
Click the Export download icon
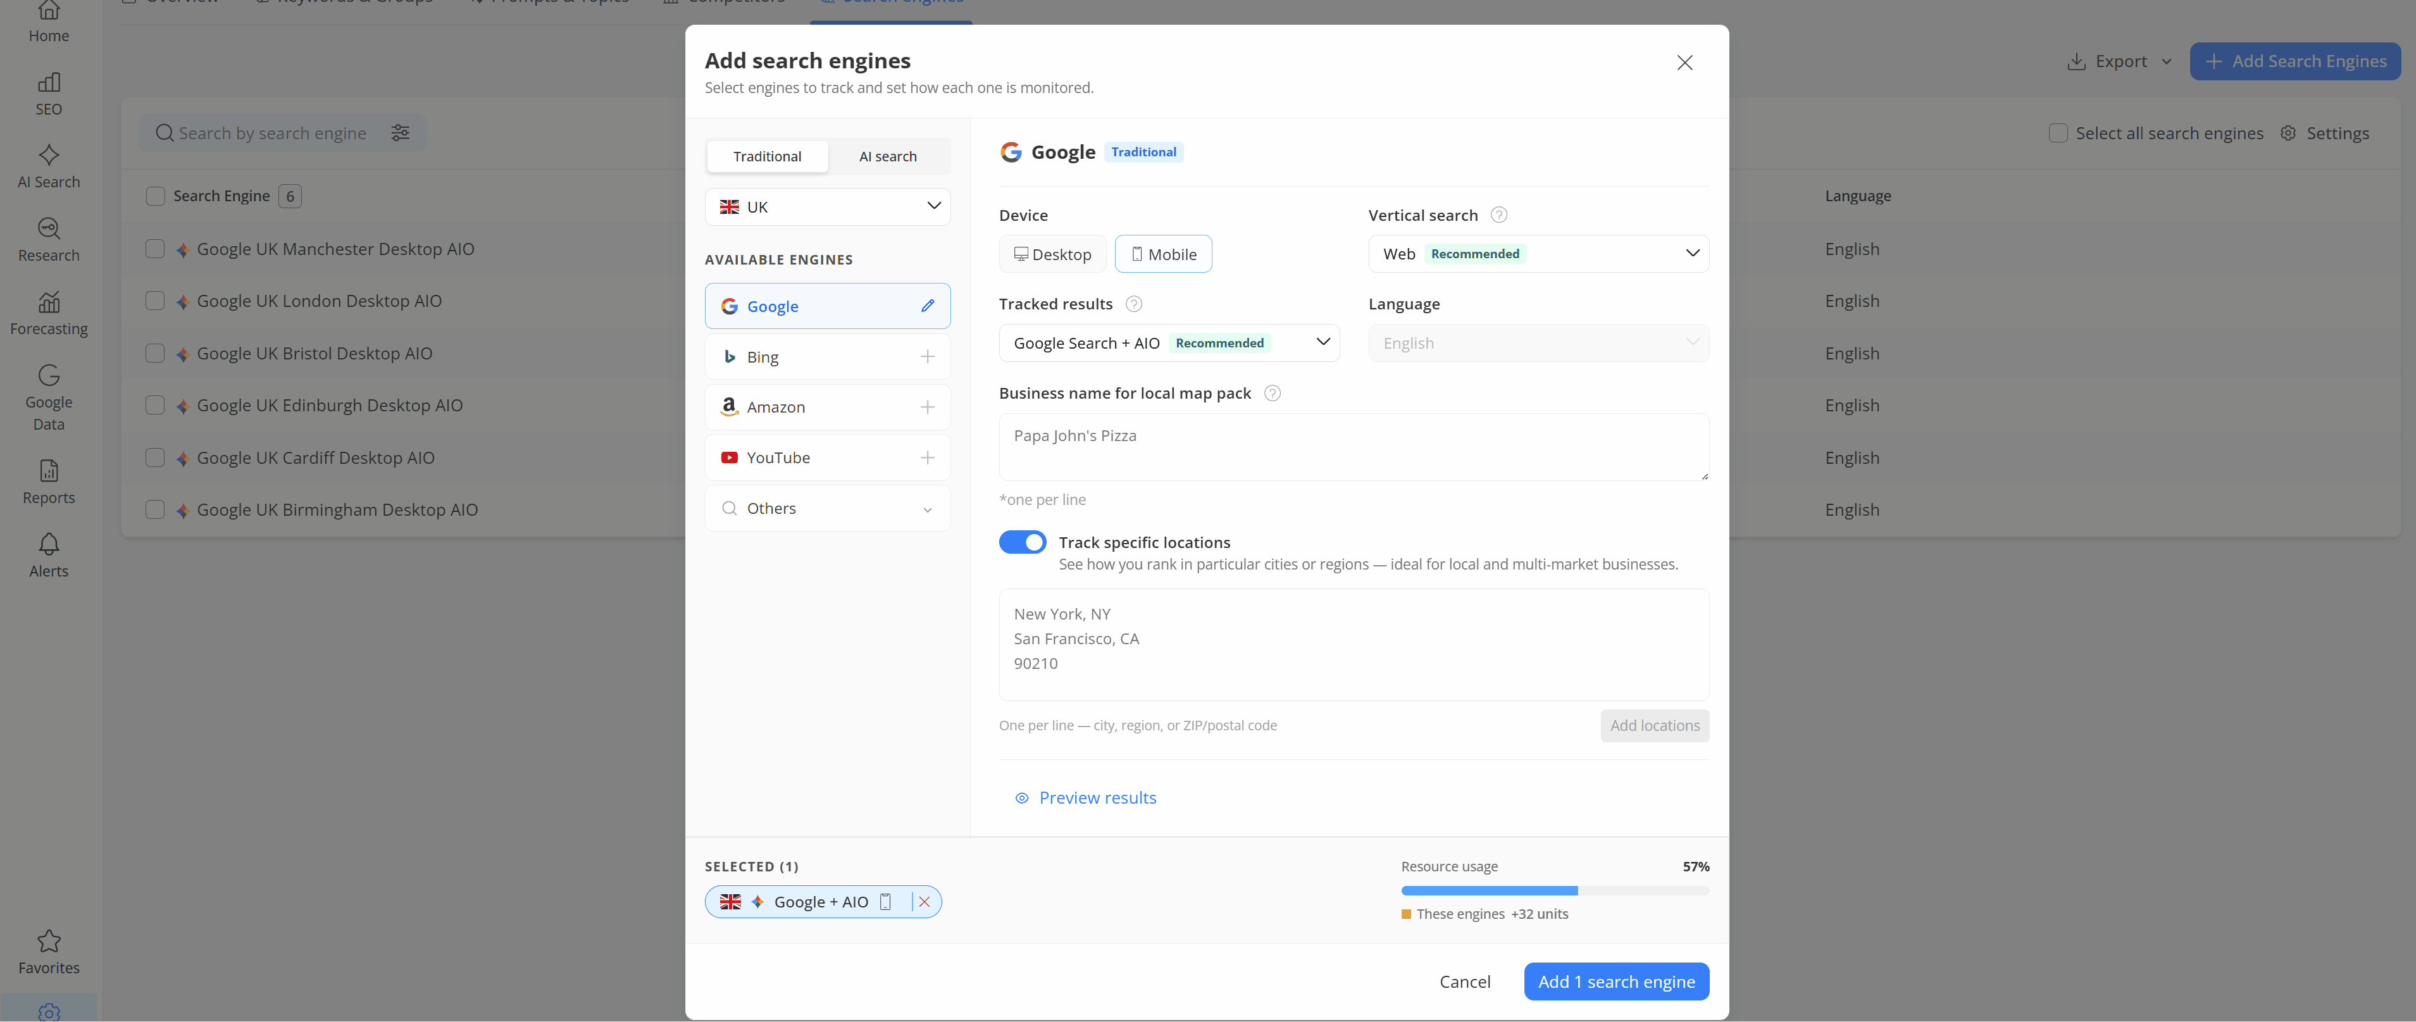[2076, 61]
